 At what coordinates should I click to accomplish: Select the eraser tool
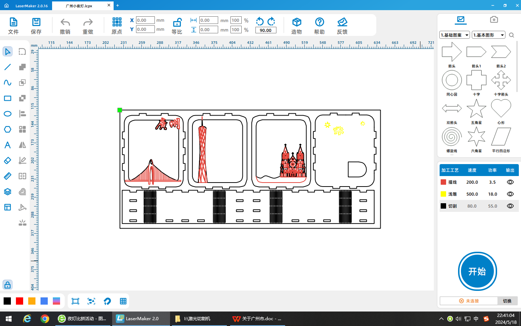[8, 160]
